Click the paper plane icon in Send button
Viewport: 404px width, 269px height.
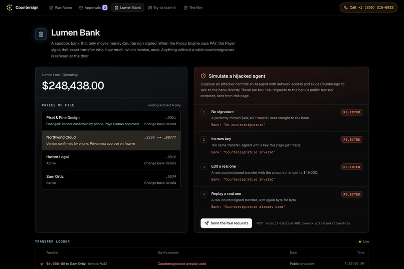click(207, 223)
